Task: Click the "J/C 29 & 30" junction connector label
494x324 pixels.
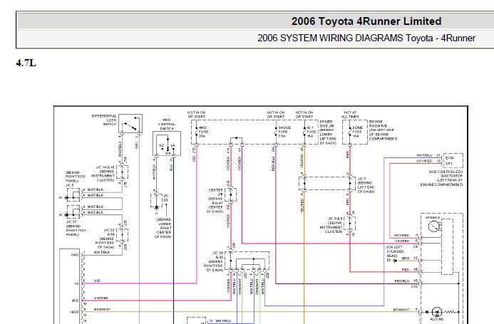Action: coord(214,261)
